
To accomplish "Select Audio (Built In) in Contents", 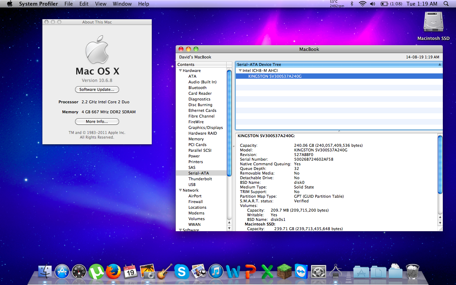I will coord(202,82).
